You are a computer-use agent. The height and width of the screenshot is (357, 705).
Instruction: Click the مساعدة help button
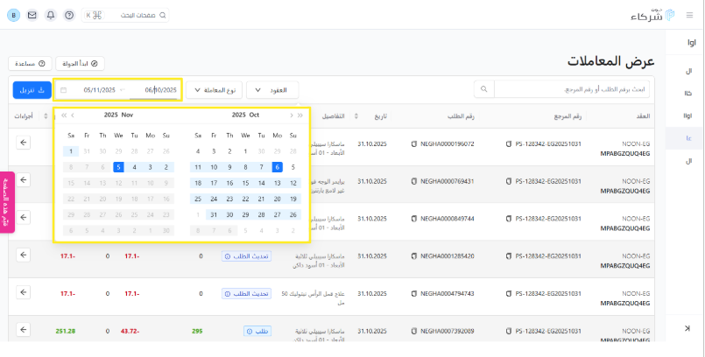[x=30, y=64]
